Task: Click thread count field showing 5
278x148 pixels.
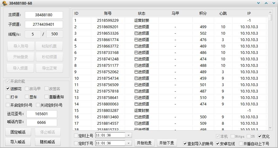Action: 33,34
